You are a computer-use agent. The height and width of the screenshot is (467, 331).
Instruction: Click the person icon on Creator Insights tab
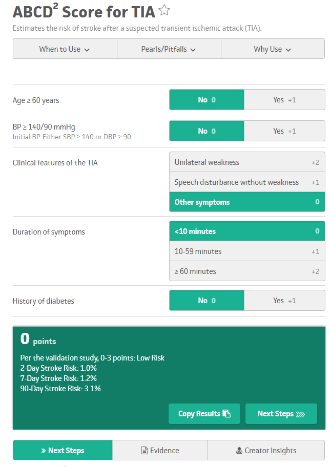pos(239,451)
